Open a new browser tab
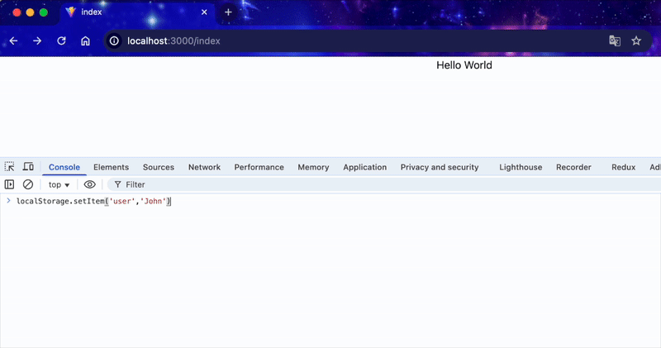 (x=228, y=12)
